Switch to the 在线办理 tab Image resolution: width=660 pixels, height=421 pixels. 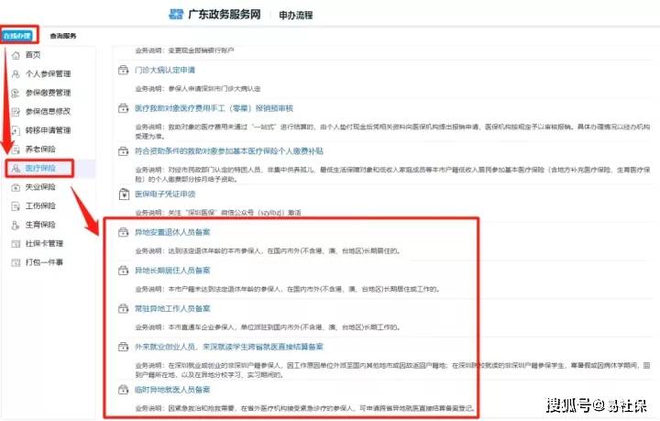point(17,36)
